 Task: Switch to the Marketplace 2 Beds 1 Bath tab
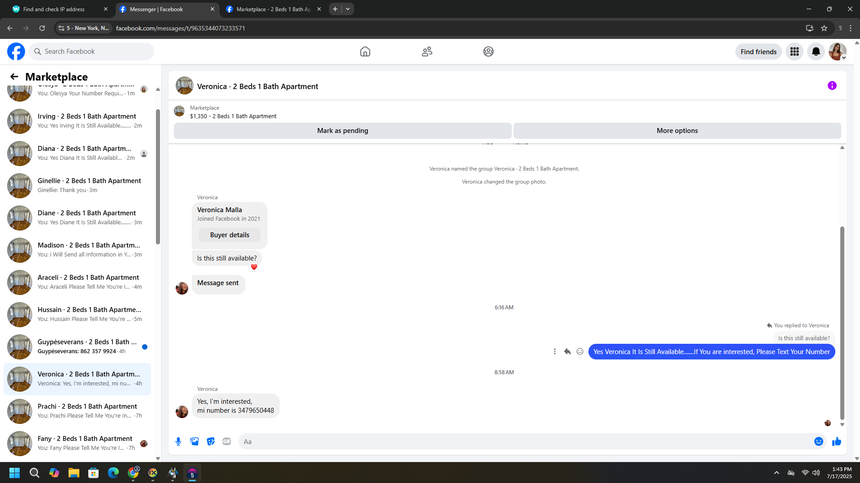273,9
